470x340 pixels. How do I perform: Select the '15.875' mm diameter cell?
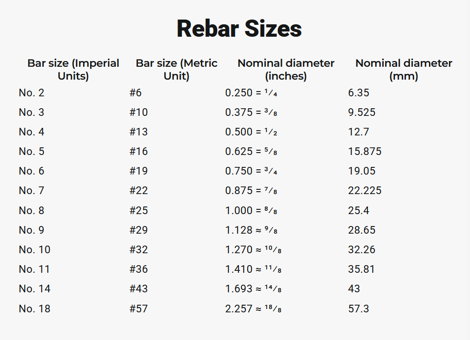(x=365, y=152)
